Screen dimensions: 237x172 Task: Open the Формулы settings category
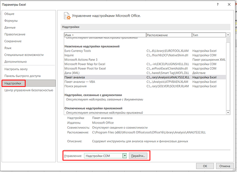point(11,20)
